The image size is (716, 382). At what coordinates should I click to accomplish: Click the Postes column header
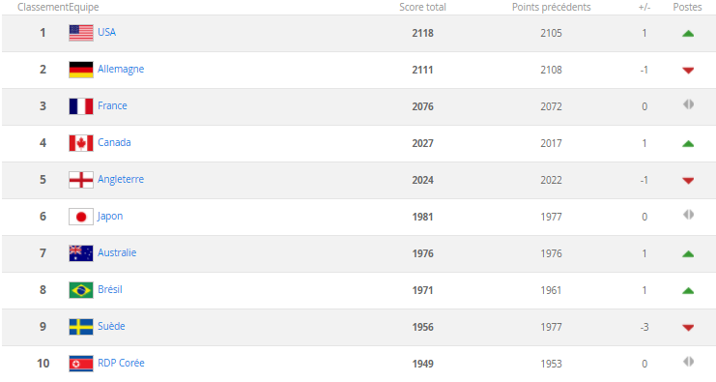click(x=687, y=7)
